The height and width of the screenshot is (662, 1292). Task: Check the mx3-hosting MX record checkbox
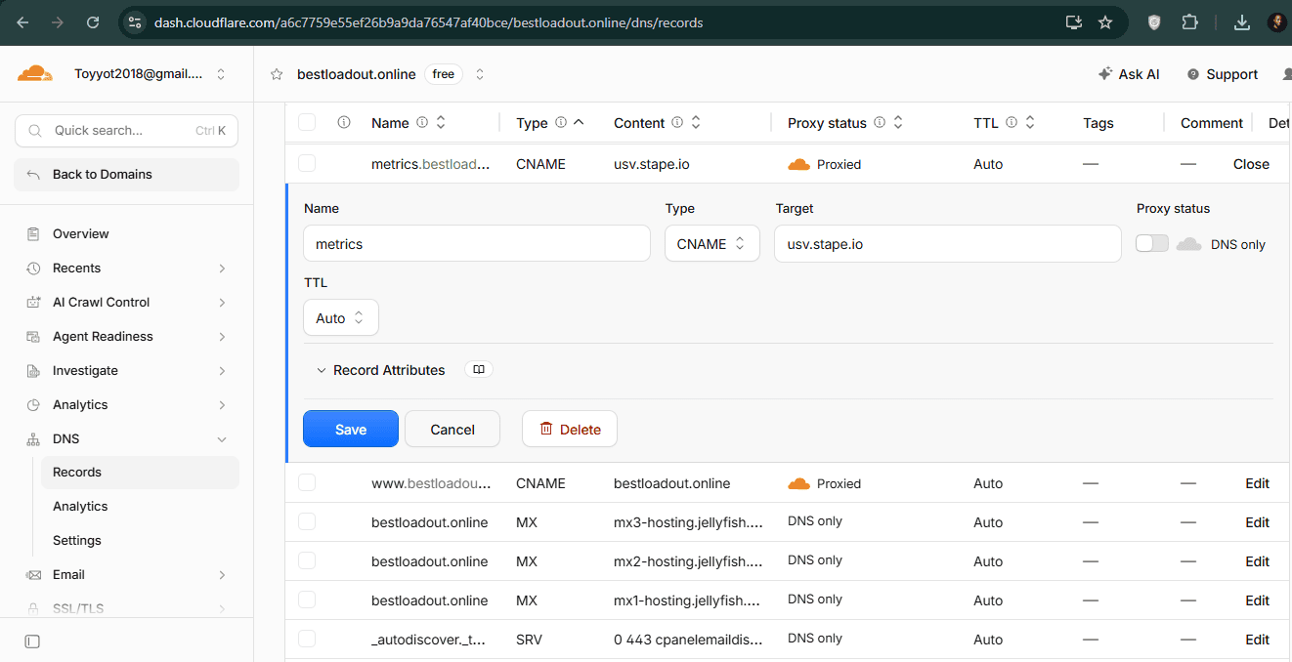pyautogui.click(x=307, y=521)
